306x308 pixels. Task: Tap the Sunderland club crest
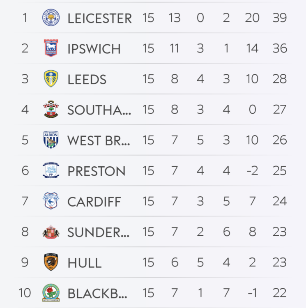[x=51, y=232]
